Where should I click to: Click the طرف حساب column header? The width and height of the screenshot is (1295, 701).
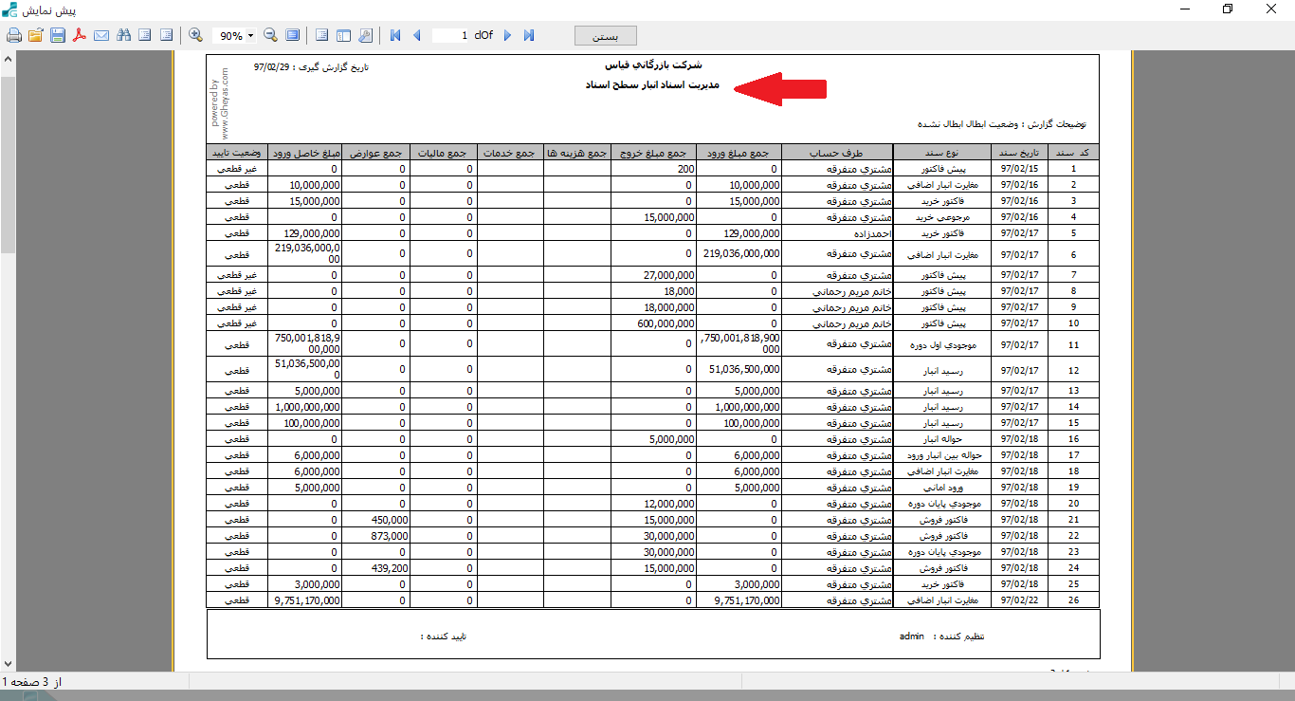(x=837, y=153)
